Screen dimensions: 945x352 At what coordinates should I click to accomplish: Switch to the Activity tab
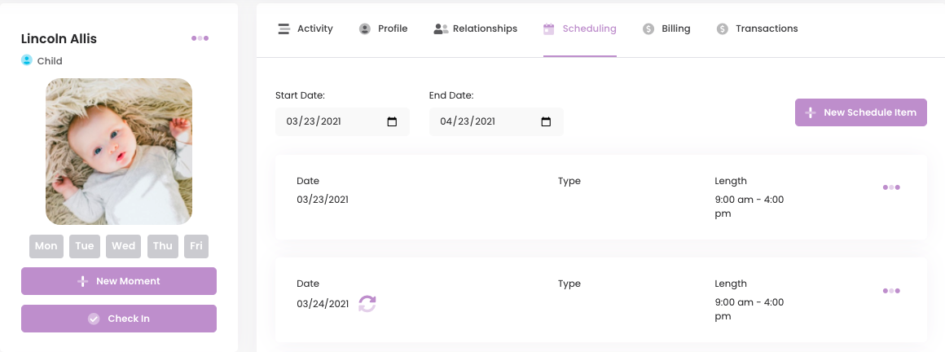coord(305,29)
